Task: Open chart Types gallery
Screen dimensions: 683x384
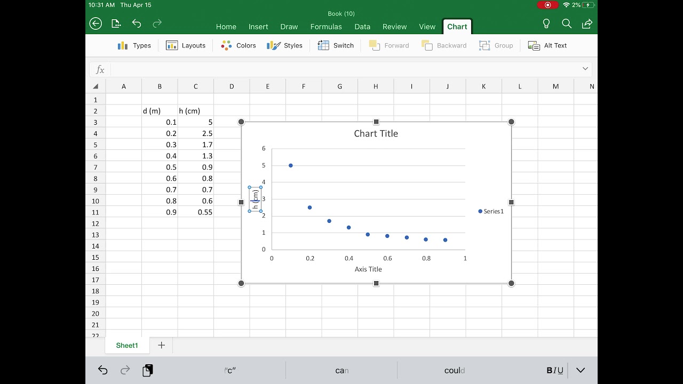Action: (134, 45)
